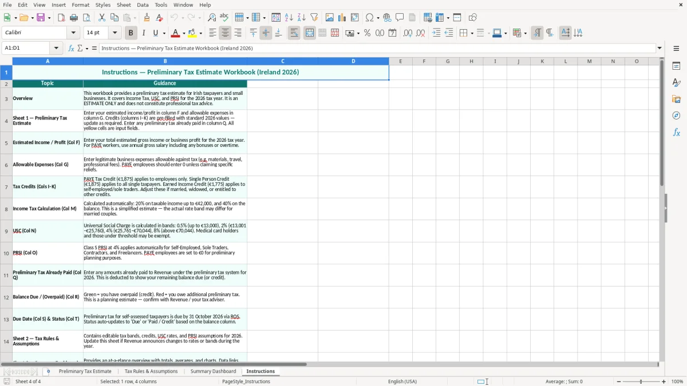687x386 pixels.
Task: Select row header 9
Action: pos(6,231)
